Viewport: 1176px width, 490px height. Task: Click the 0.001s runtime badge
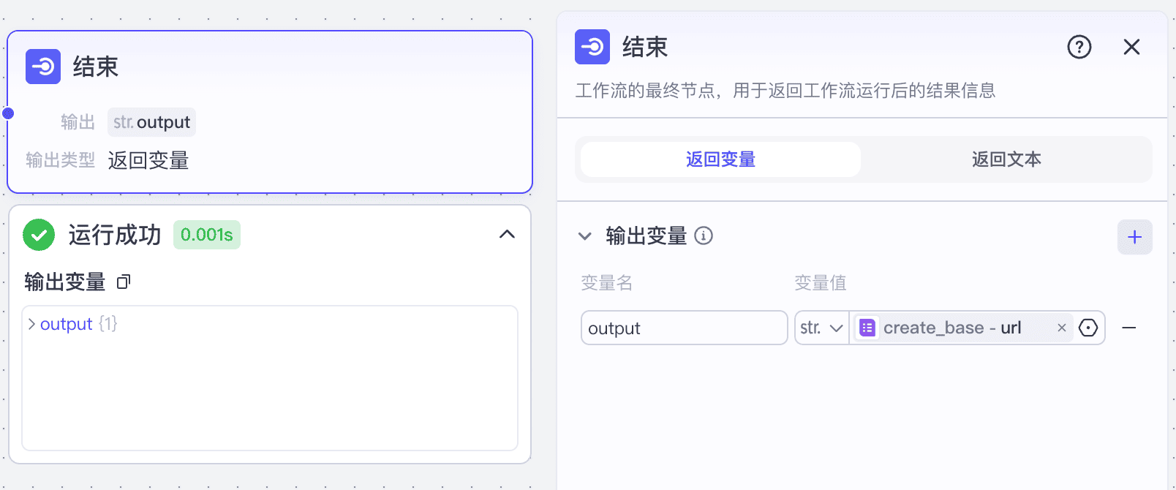[x=206, y=235]
